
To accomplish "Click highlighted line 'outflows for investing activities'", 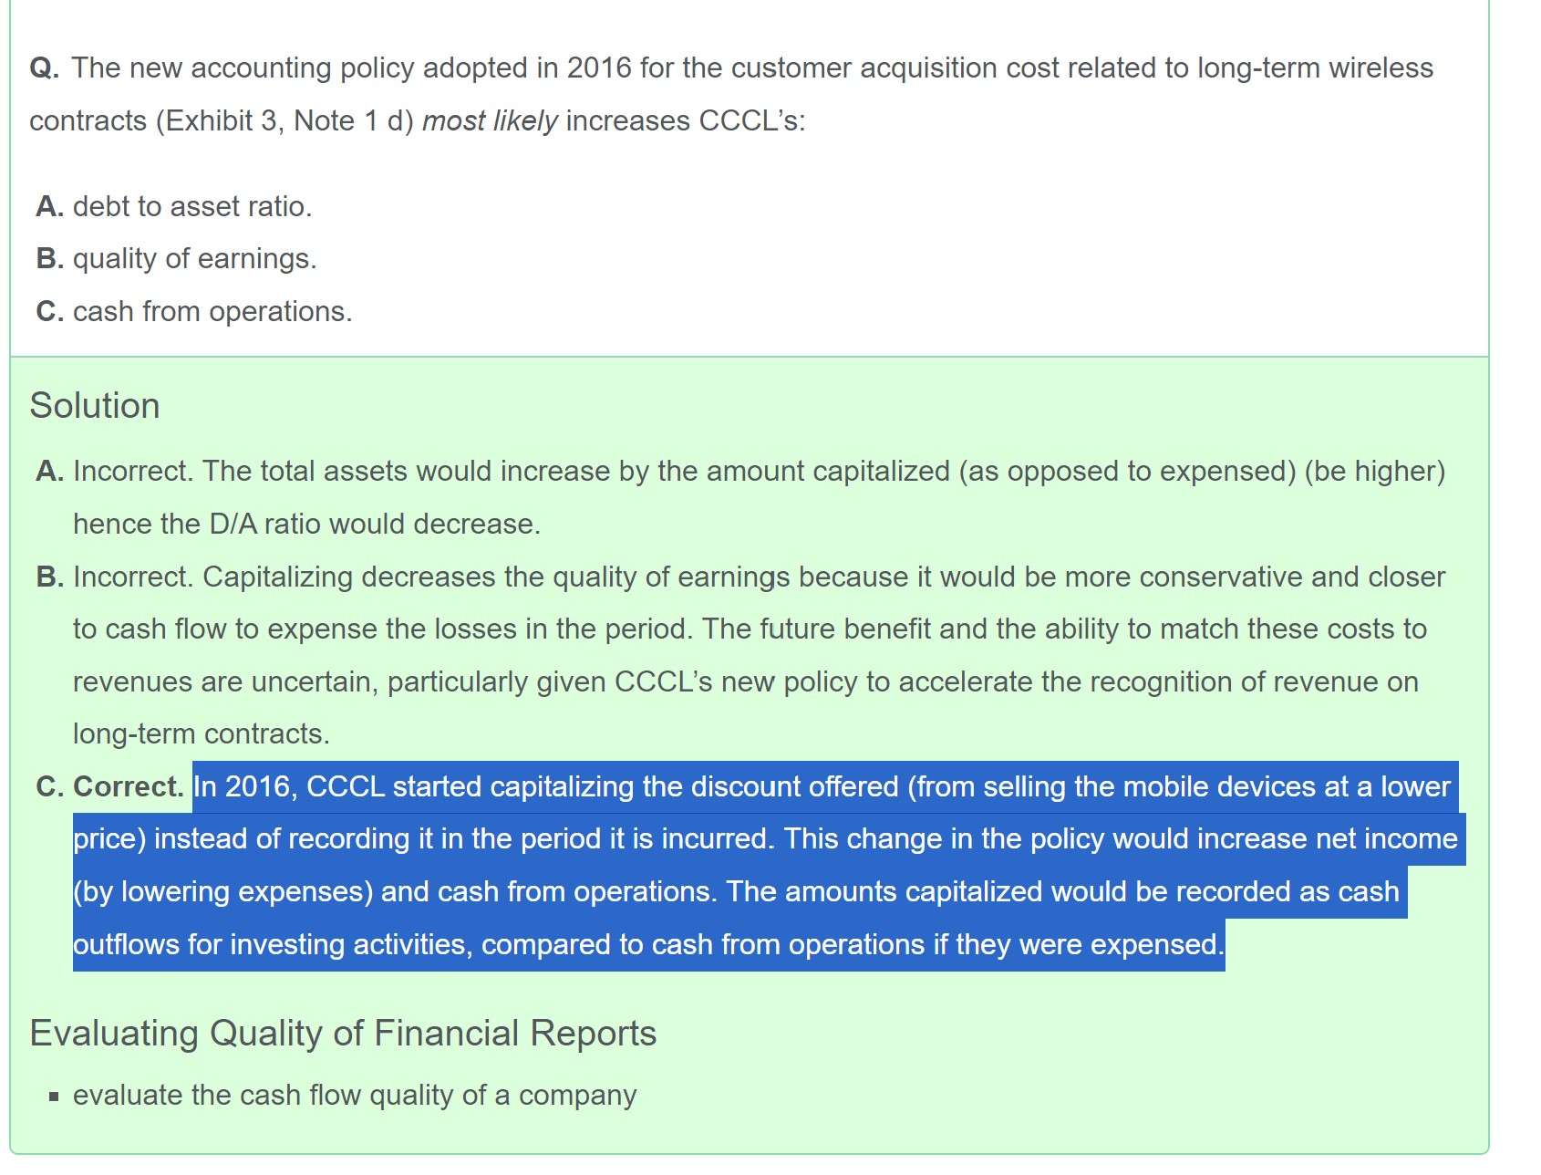I will [x=648, y=944].
